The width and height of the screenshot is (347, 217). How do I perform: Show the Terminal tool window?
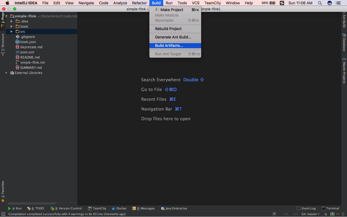coord(330,208)
